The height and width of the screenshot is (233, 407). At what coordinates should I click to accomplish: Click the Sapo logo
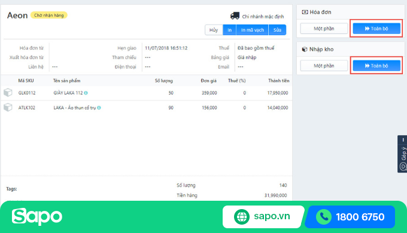pyautogui.click(x=37, y=216)
